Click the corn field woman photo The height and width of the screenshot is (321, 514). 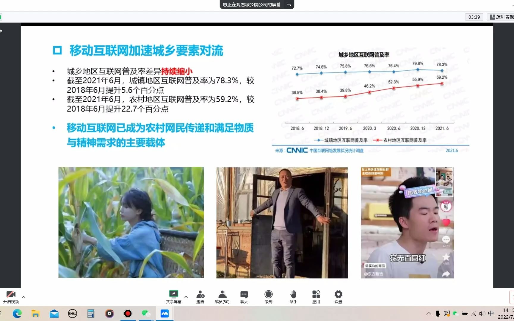(131, 222)
